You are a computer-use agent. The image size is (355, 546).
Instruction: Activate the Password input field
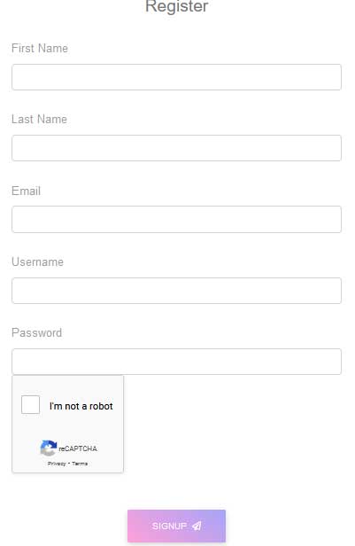[177, 362]
